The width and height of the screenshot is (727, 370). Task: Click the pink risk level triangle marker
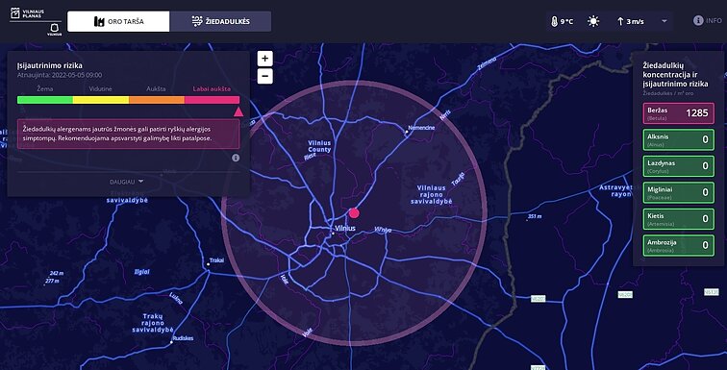238,111
